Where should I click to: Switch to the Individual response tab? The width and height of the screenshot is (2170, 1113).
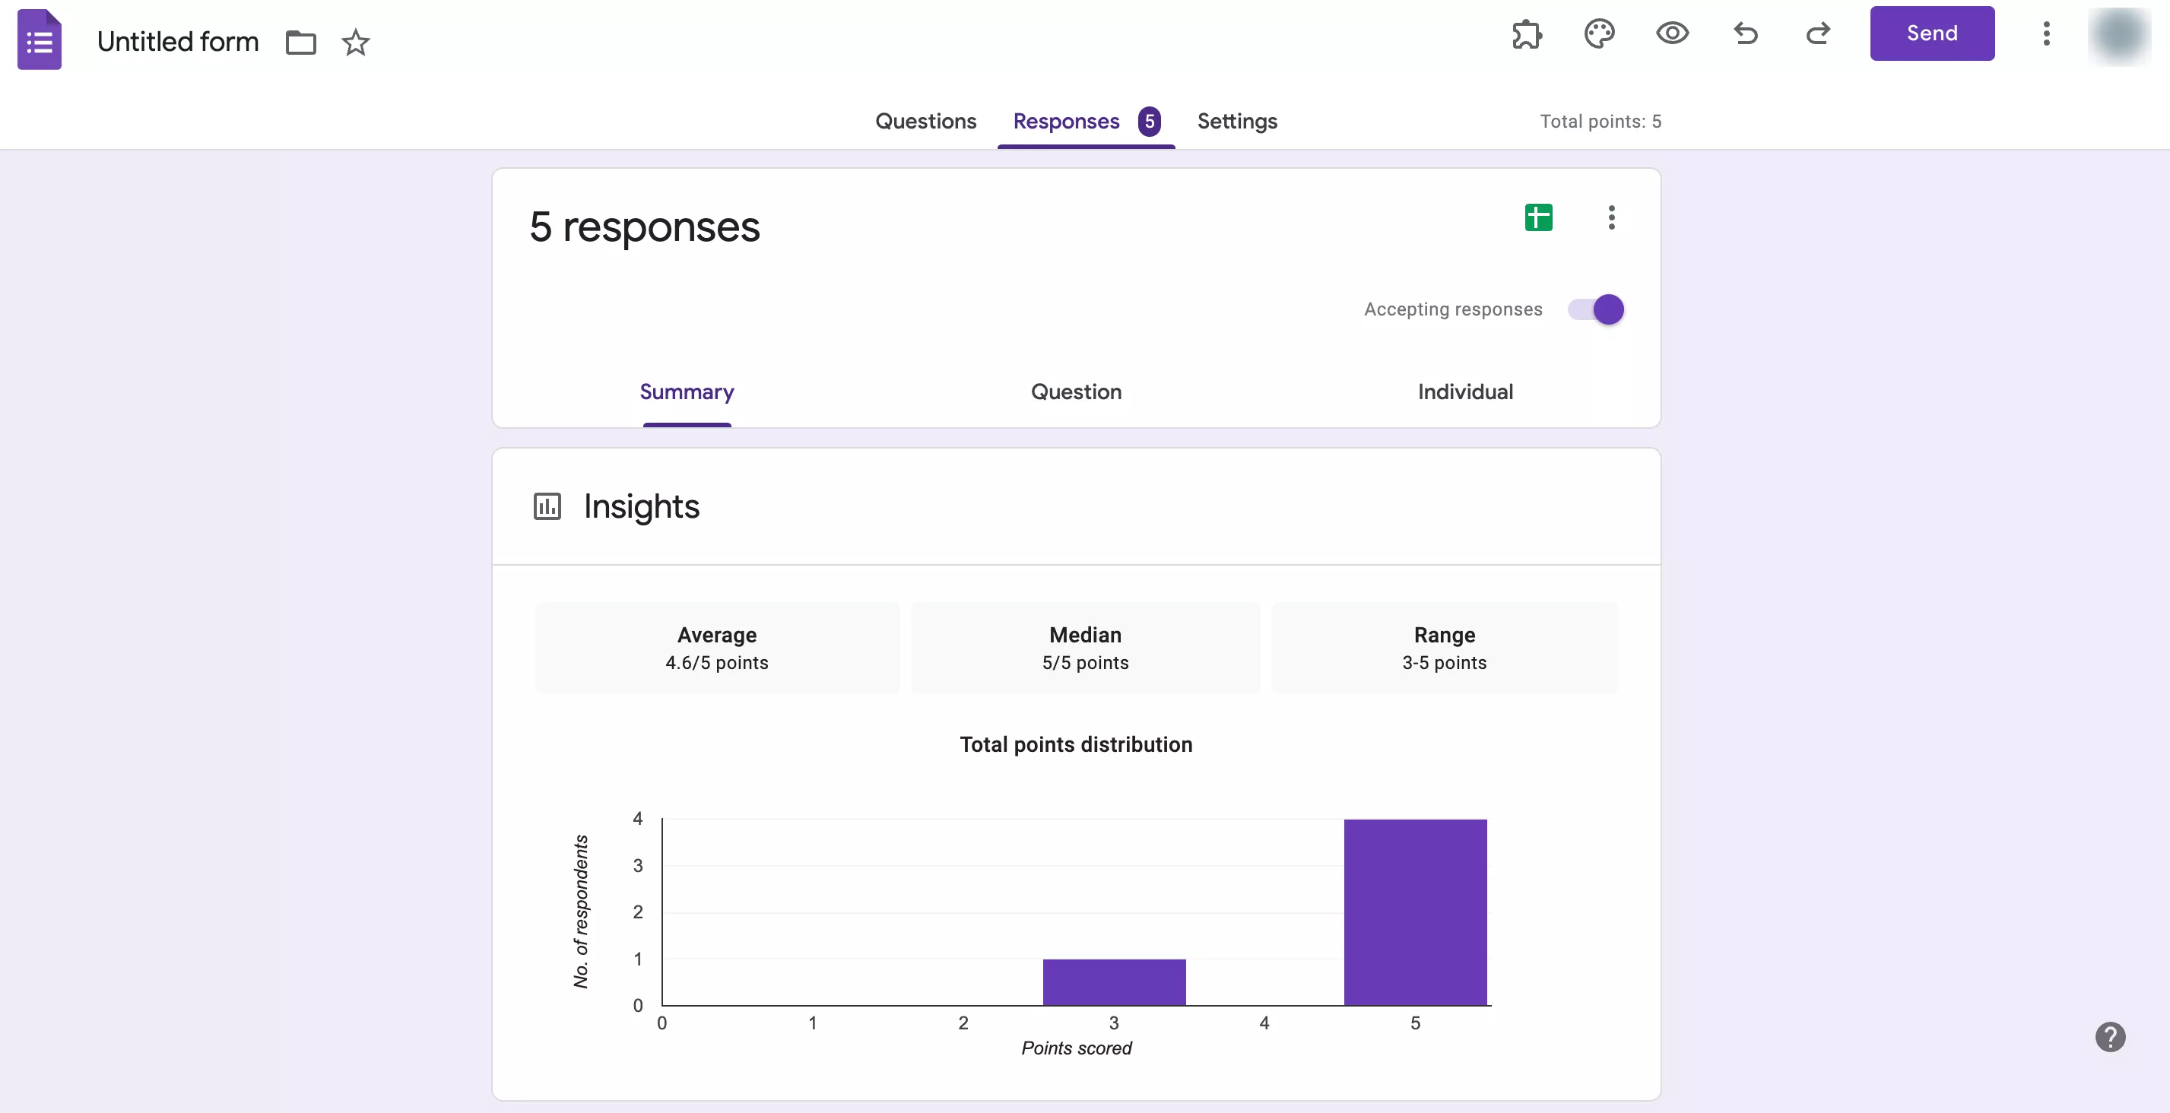pos(1466,392)
